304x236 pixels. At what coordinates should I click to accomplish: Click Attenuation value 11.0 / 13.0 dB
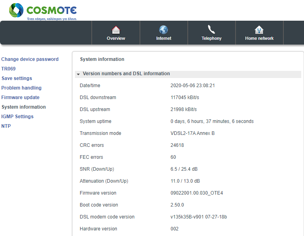coord(185,181)
